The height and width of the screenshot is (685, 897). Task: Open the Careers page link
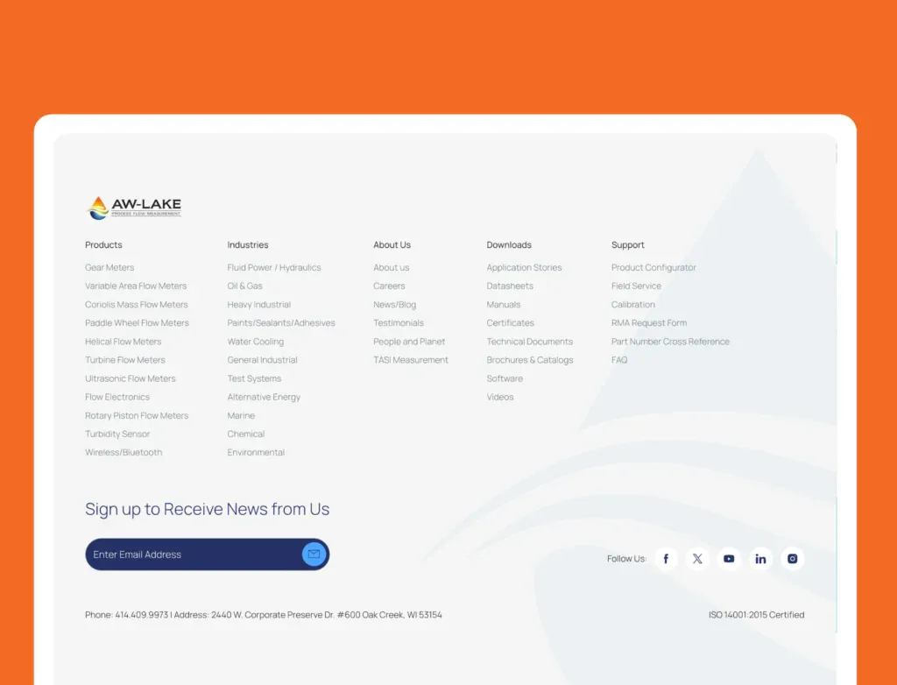pyautogui.click(x=389, y=286)
